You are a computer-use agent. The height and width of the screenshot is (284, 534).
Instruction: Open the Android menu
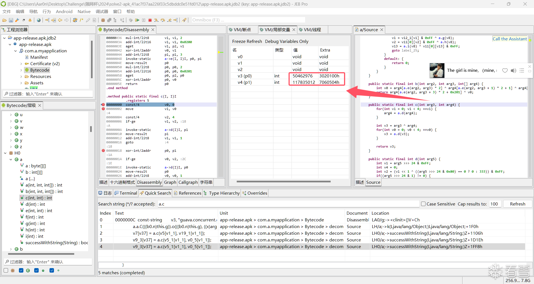64,11
